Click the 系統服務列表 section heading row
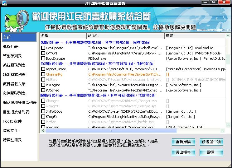This screenshot has height=168, width=232. 133,64
